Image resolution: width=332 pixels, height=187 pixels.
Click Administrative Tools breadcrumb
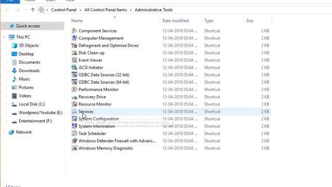[154, 10]
